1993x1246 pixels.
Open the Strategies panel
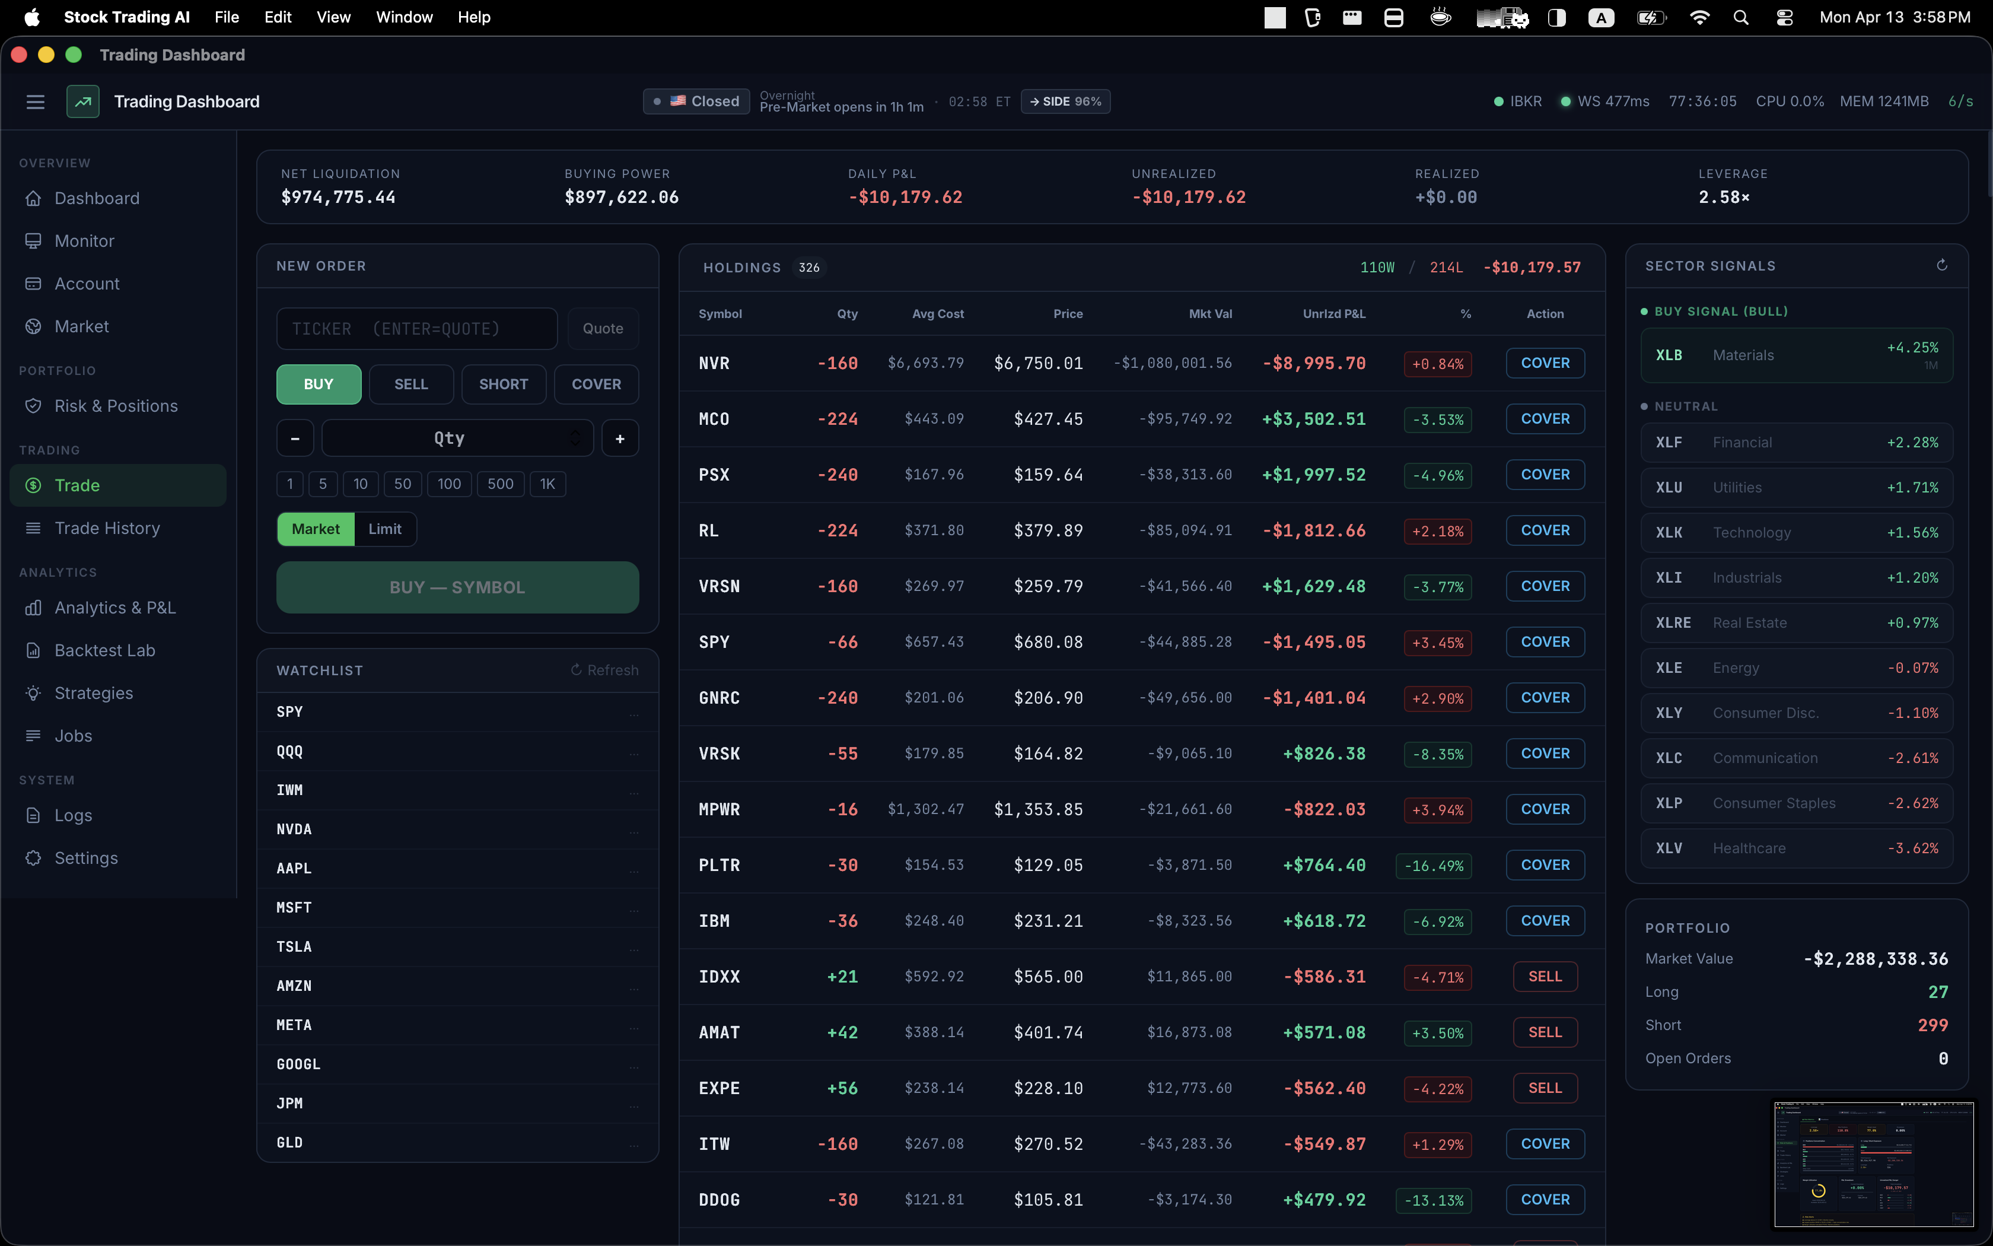93,693
